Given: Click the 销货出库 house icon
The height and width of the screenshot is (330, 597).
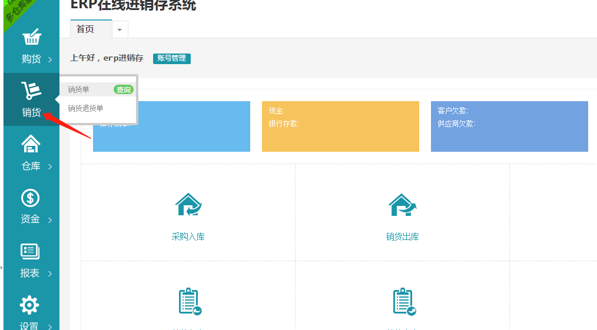Looking at the screenshot, I should [x=402, y=206].
